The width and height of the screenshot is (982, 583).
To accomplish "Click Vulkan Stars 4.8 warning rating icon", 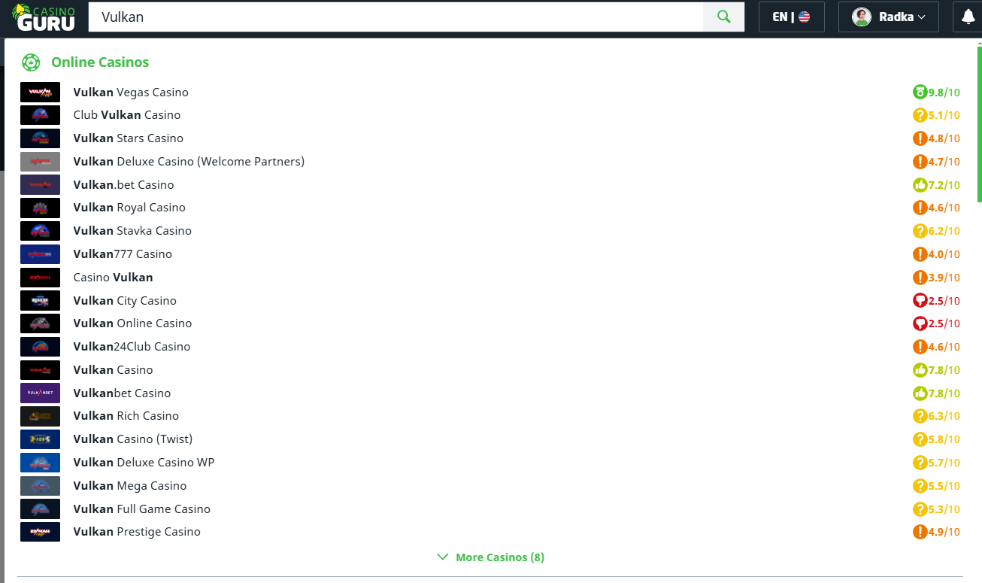I will tap(920, 138).
